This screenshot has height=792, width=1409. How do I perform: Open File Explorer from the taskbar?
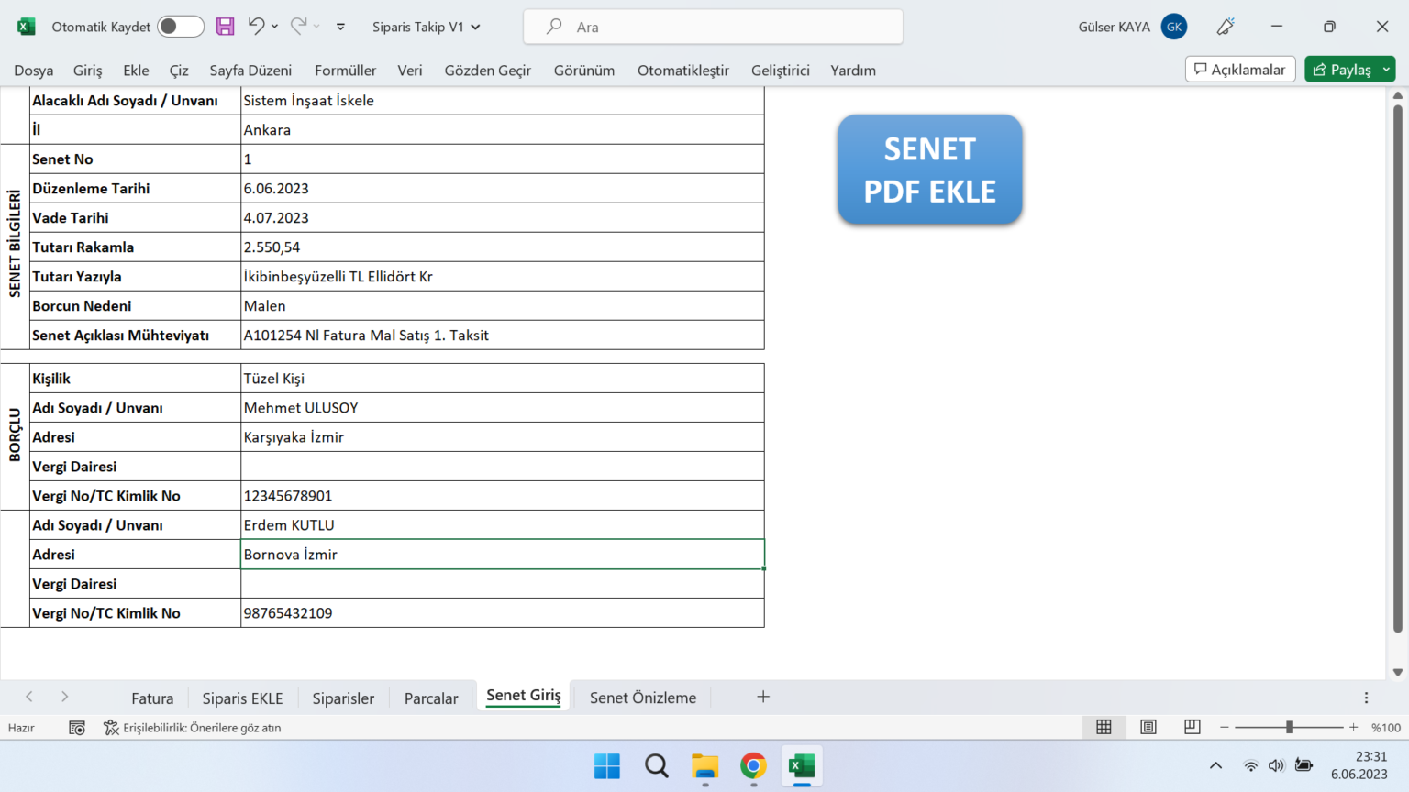point(704,766)
